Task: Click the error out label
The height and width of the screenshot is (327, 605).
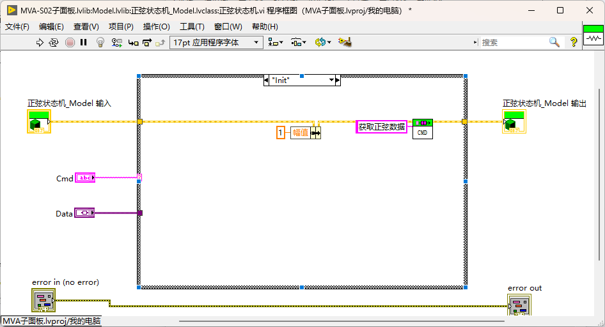Action: (525, 288)
